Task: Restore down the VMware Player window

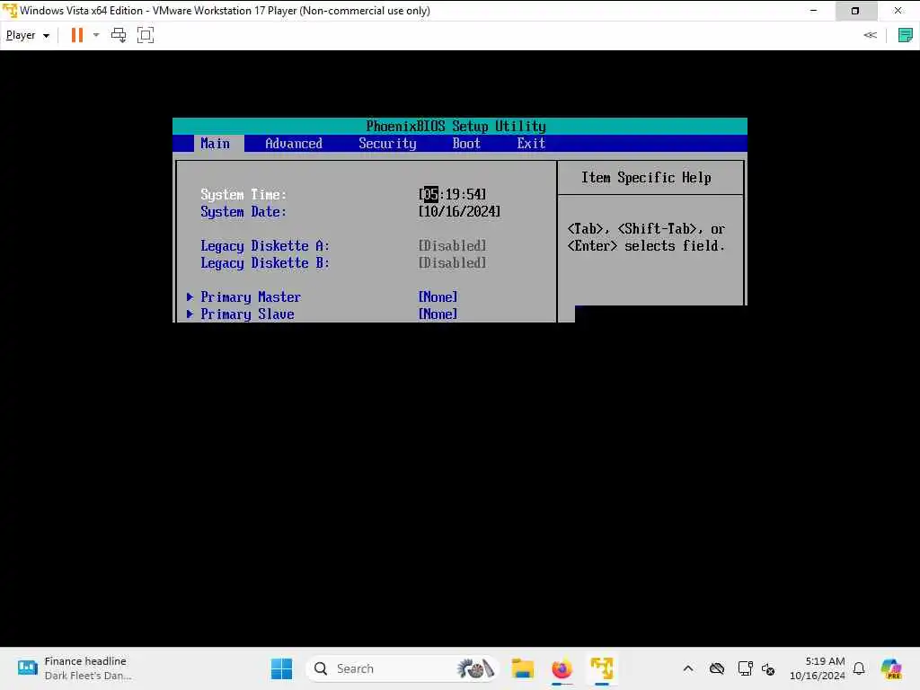Action: coord(855,11)
